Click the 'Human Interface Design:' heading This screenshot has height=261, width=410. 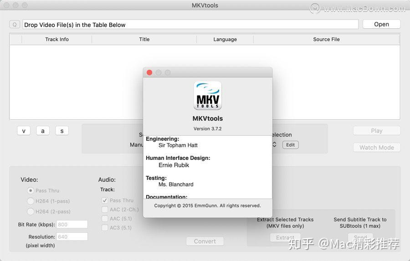(178, 158)
